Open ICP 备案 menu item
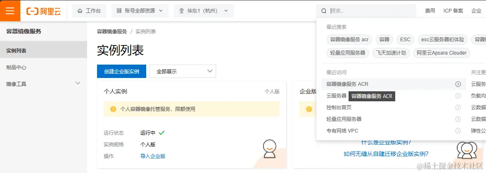Screen dimensions: 486x173 tap(453, 11)
